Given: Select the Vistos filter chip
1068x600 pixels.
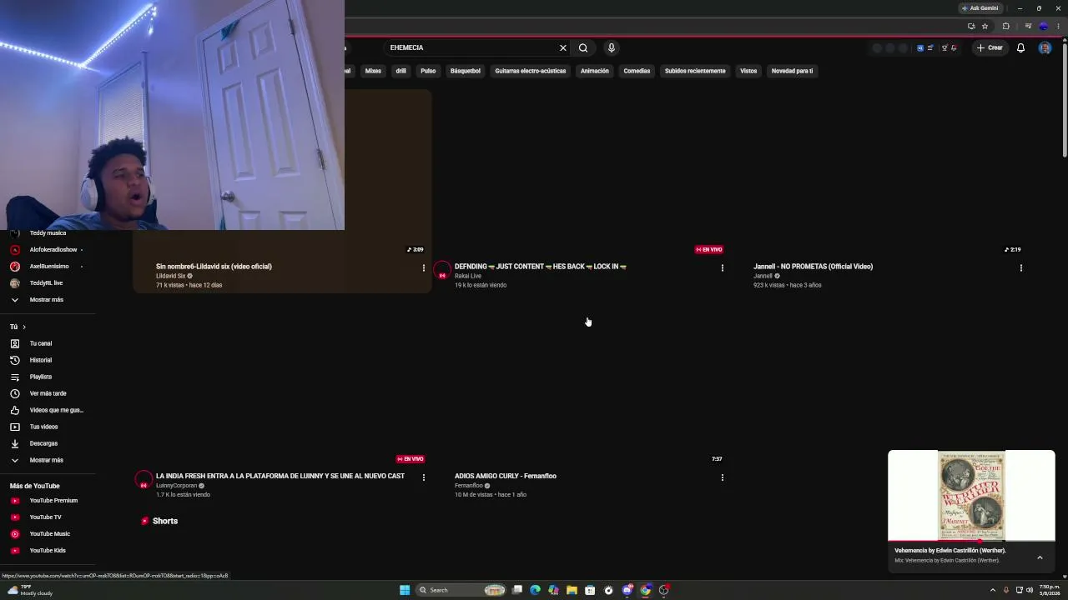Looking at the screenshot, I should click(x=748, y=71).
